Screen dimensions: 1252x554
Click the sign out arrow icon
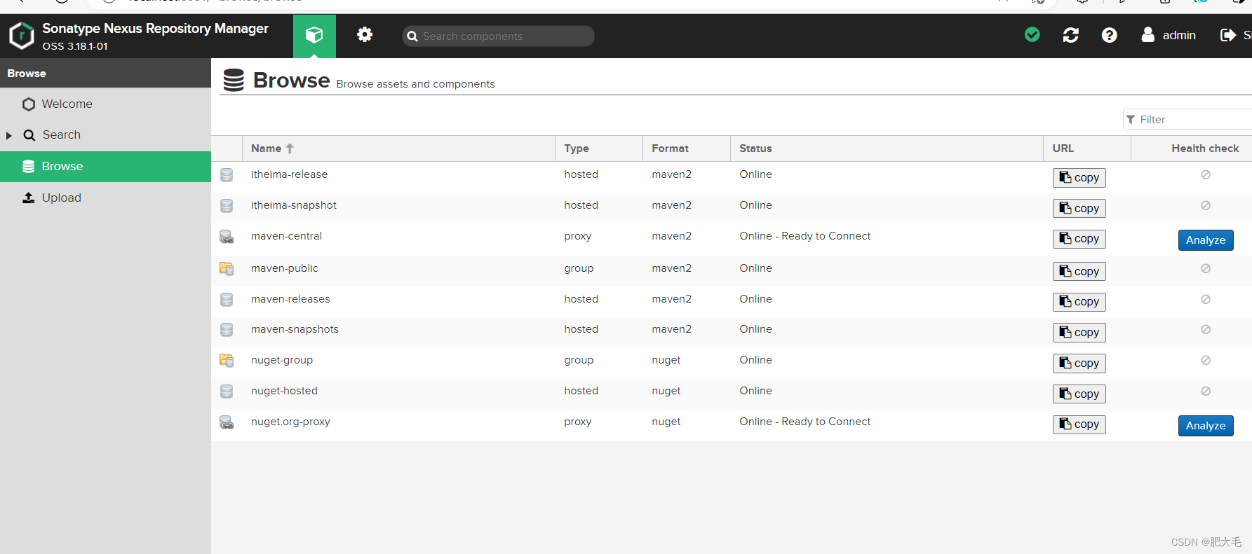pos(1228,35)
